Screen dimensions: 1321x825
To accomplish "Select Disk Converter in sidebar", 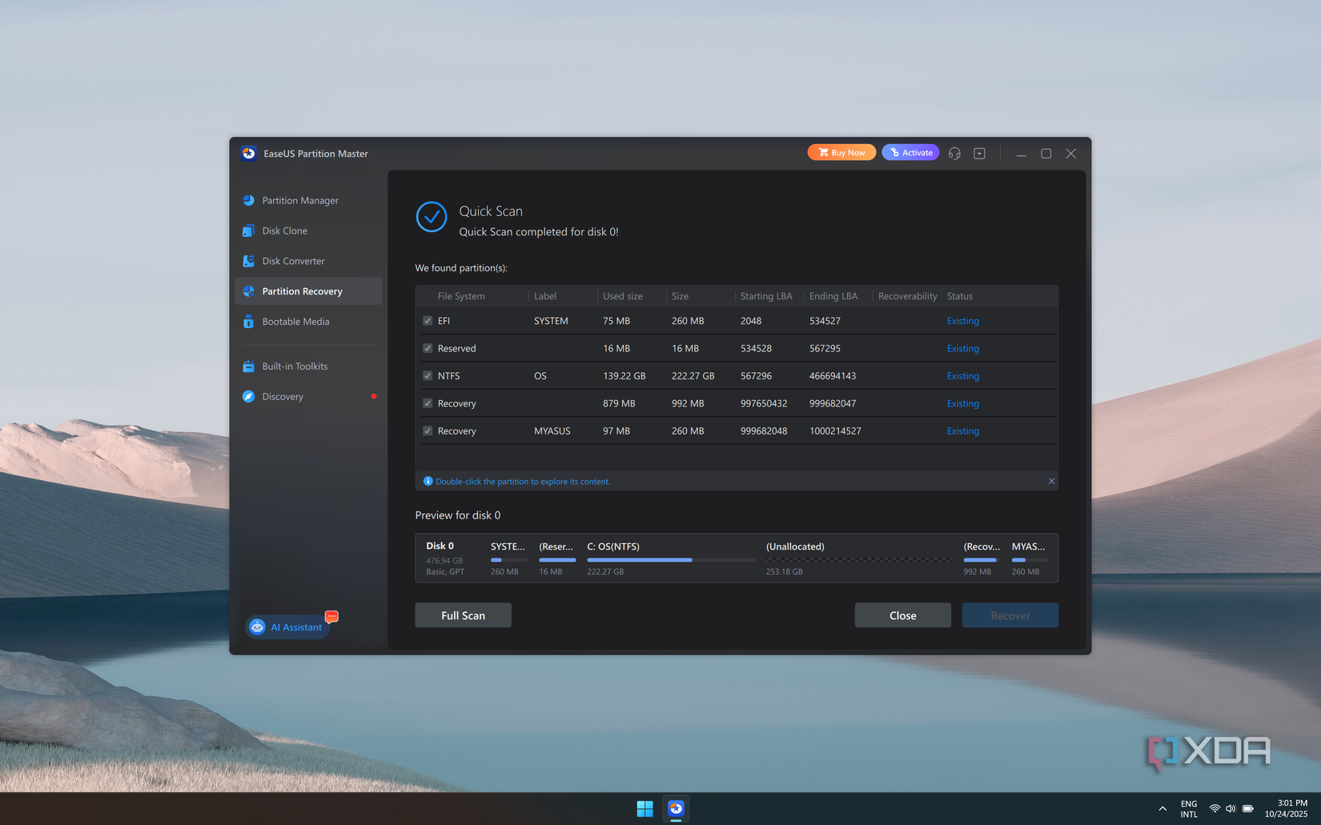I will pyautogui.click(x=308, y=261).
